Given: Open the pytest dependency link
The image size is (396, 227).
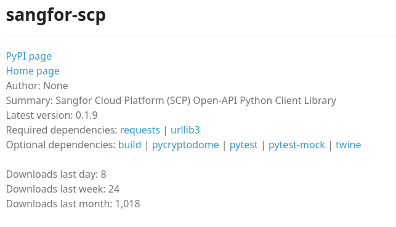Looking at the screenshot, I should 244,145.
